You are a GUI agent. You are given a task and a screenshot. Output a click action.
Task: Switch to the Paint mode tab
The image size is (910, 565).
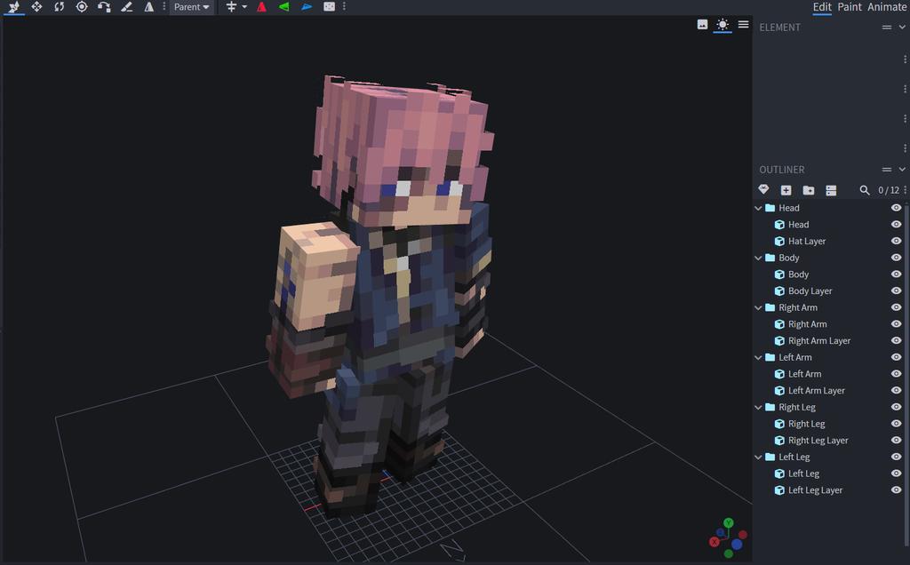click(849, 7)
